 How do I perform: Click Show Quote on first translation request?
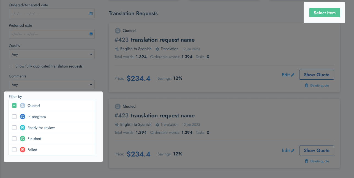[x=317, y=75]
